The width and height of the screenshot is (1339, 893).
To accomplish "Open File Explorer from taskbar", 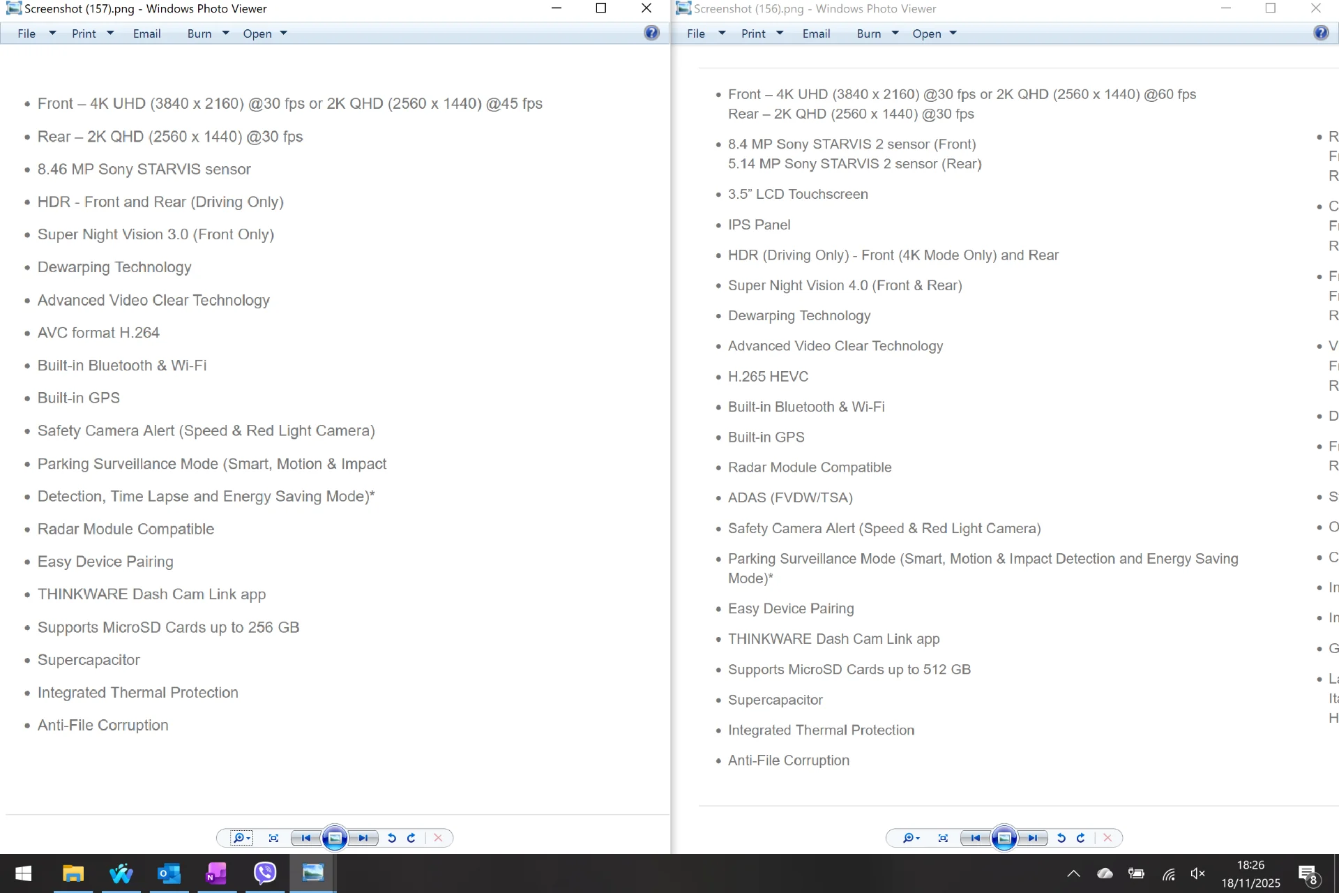I will (73, 873).
